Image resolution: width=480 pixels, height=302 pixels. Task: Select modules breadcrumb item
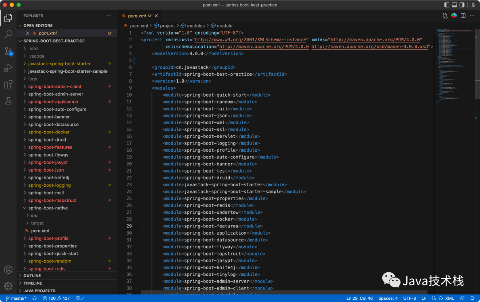coord(192,26)
